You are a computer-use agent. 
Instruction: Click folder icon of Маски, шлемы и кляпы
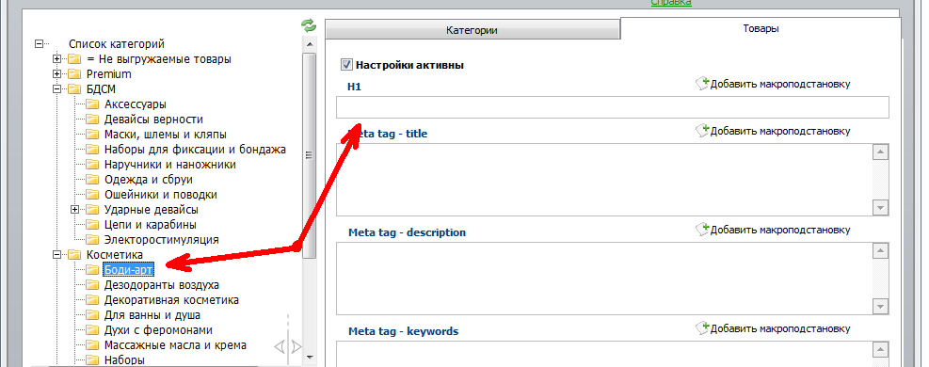coord(92,135)
